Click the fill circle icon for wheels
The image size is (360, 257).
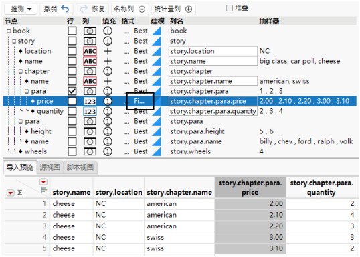click(x=108, y=151)
